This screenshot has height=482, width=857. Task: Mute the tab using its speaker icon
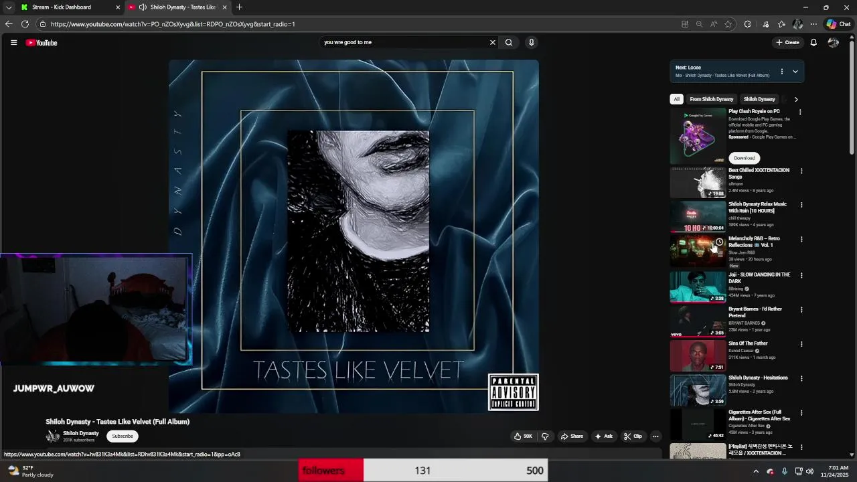point(143,7)
